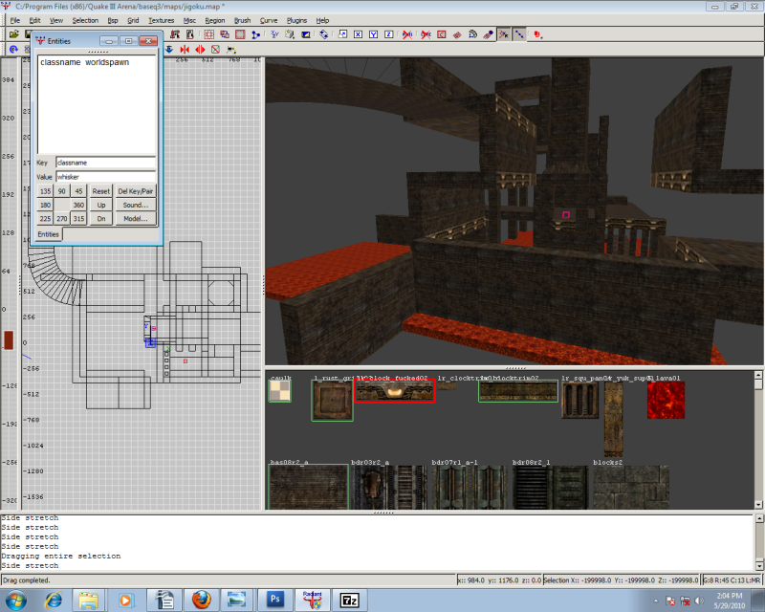
Task: Open the Textures menu
Action: 162,20
